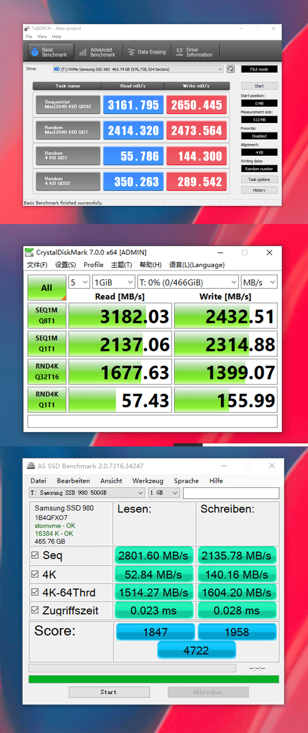Open the TxBENCH View menu
Image resolution: width=308 pixels, height=733 pixels.
[42, 37]
